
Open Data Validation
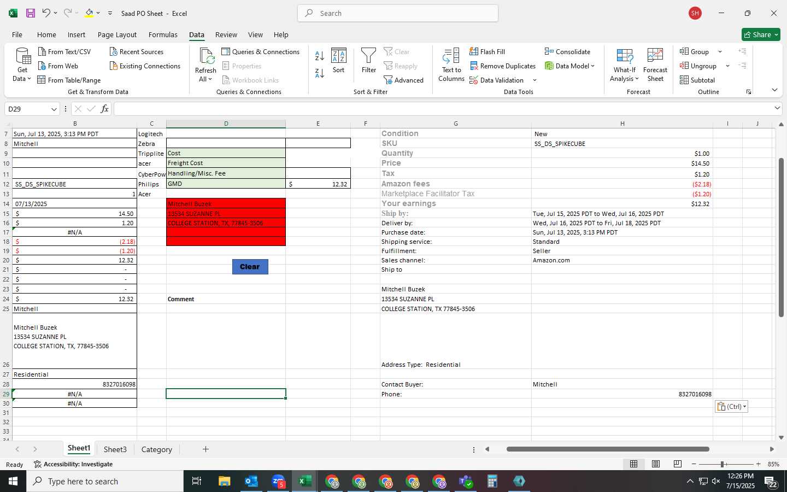point(497,80)
